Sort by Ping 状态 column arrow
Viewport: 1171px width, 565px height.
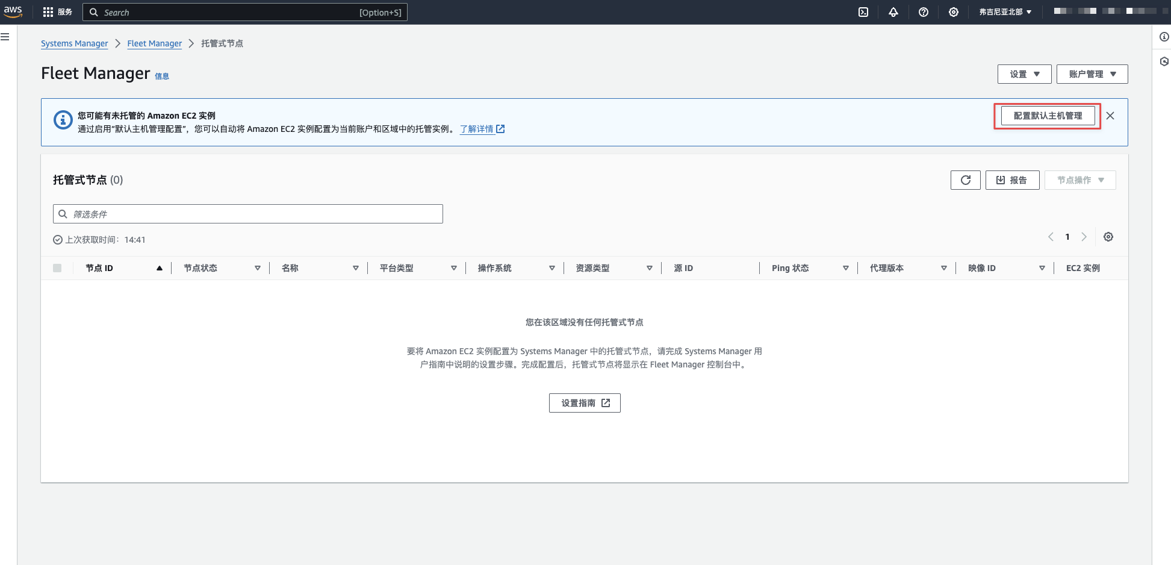846,268
